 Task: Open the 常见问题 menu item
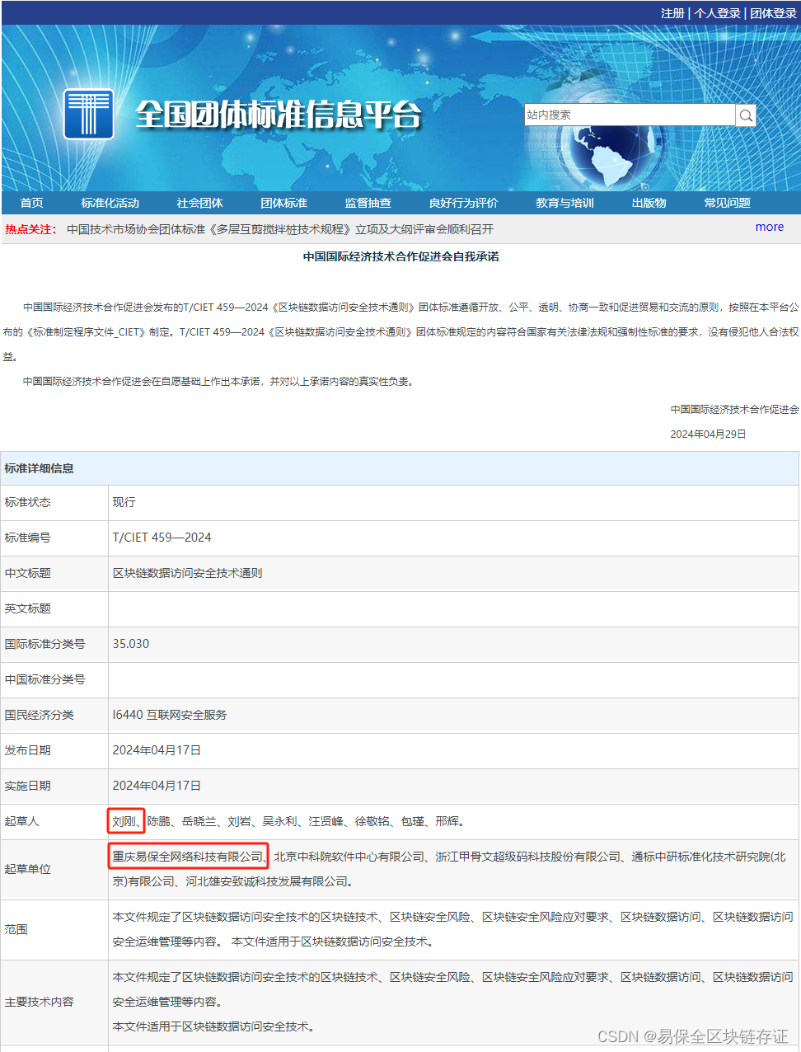727,203
